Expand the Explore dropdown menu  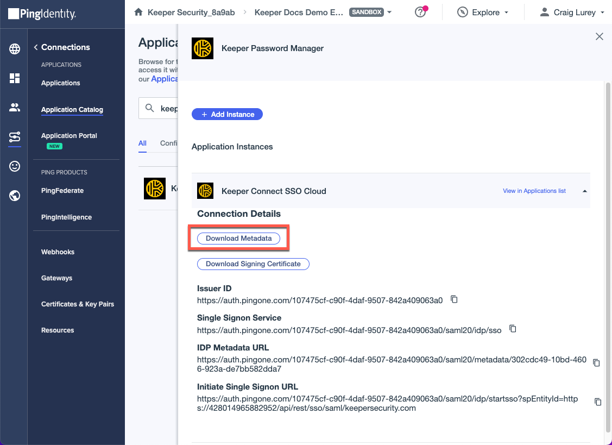click(x=507, y=12)
